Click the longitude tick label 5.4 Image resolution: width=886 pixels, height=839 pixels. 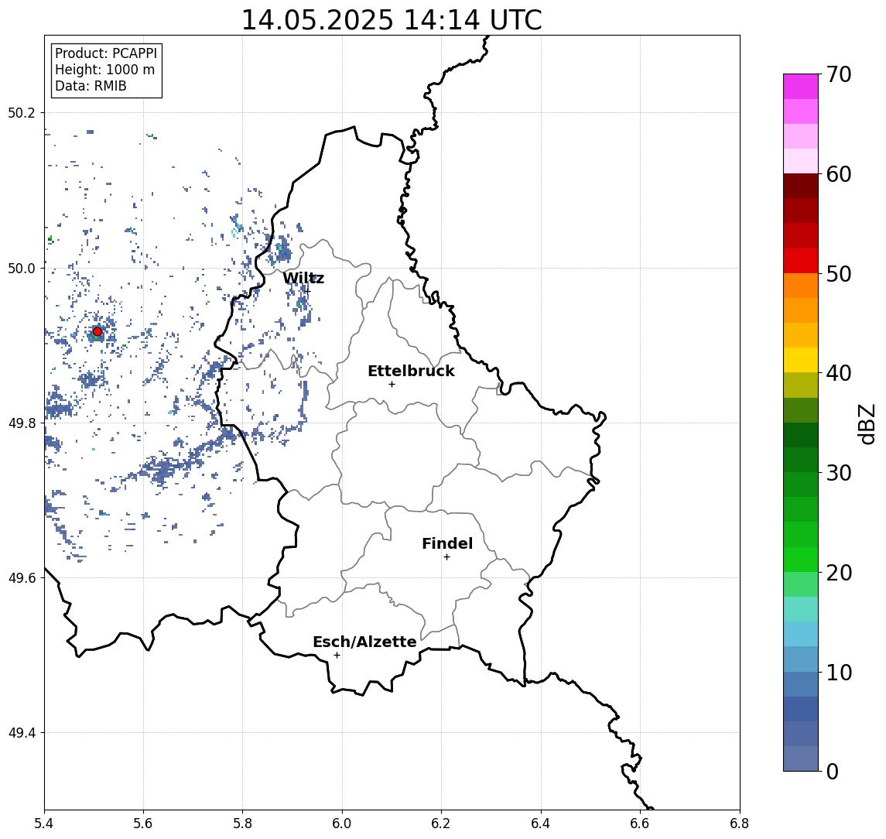(45, 824)
